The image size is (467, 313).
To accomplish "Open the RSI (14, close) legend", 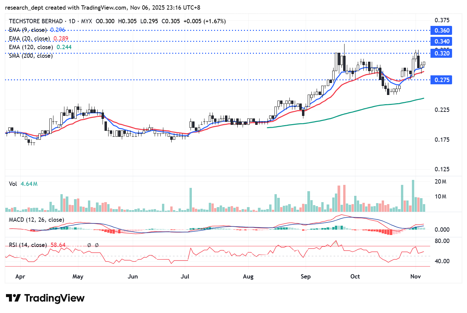I will pyautogui.click(x=28, y=245).
